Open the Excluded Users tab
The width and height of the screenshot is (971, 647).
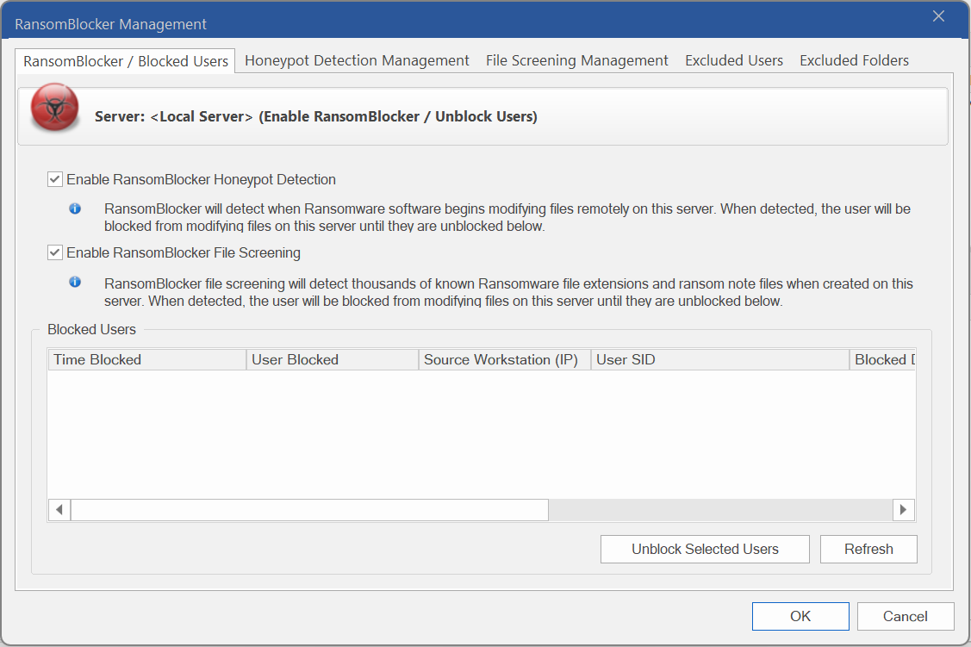pyautogui.click(x=734, y=60)
